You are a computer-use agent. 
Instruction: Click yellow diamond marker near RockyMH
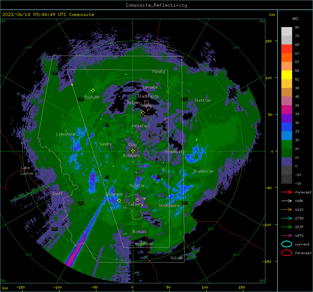(x=93, y=91)
